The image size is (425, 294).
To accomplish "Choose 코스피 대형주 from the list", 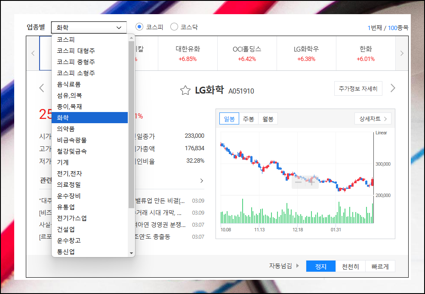I will tap(89, 51).
